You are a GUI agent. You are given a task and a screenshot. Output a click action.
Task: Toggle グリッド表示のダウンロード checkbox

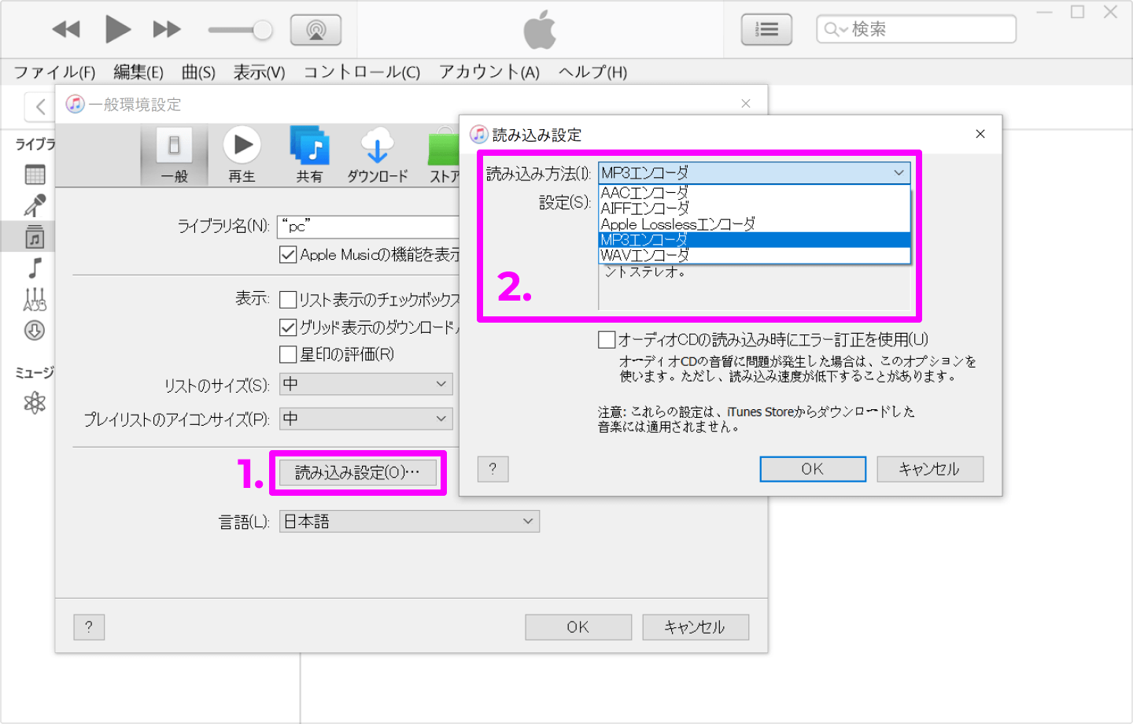click(288, 327)
